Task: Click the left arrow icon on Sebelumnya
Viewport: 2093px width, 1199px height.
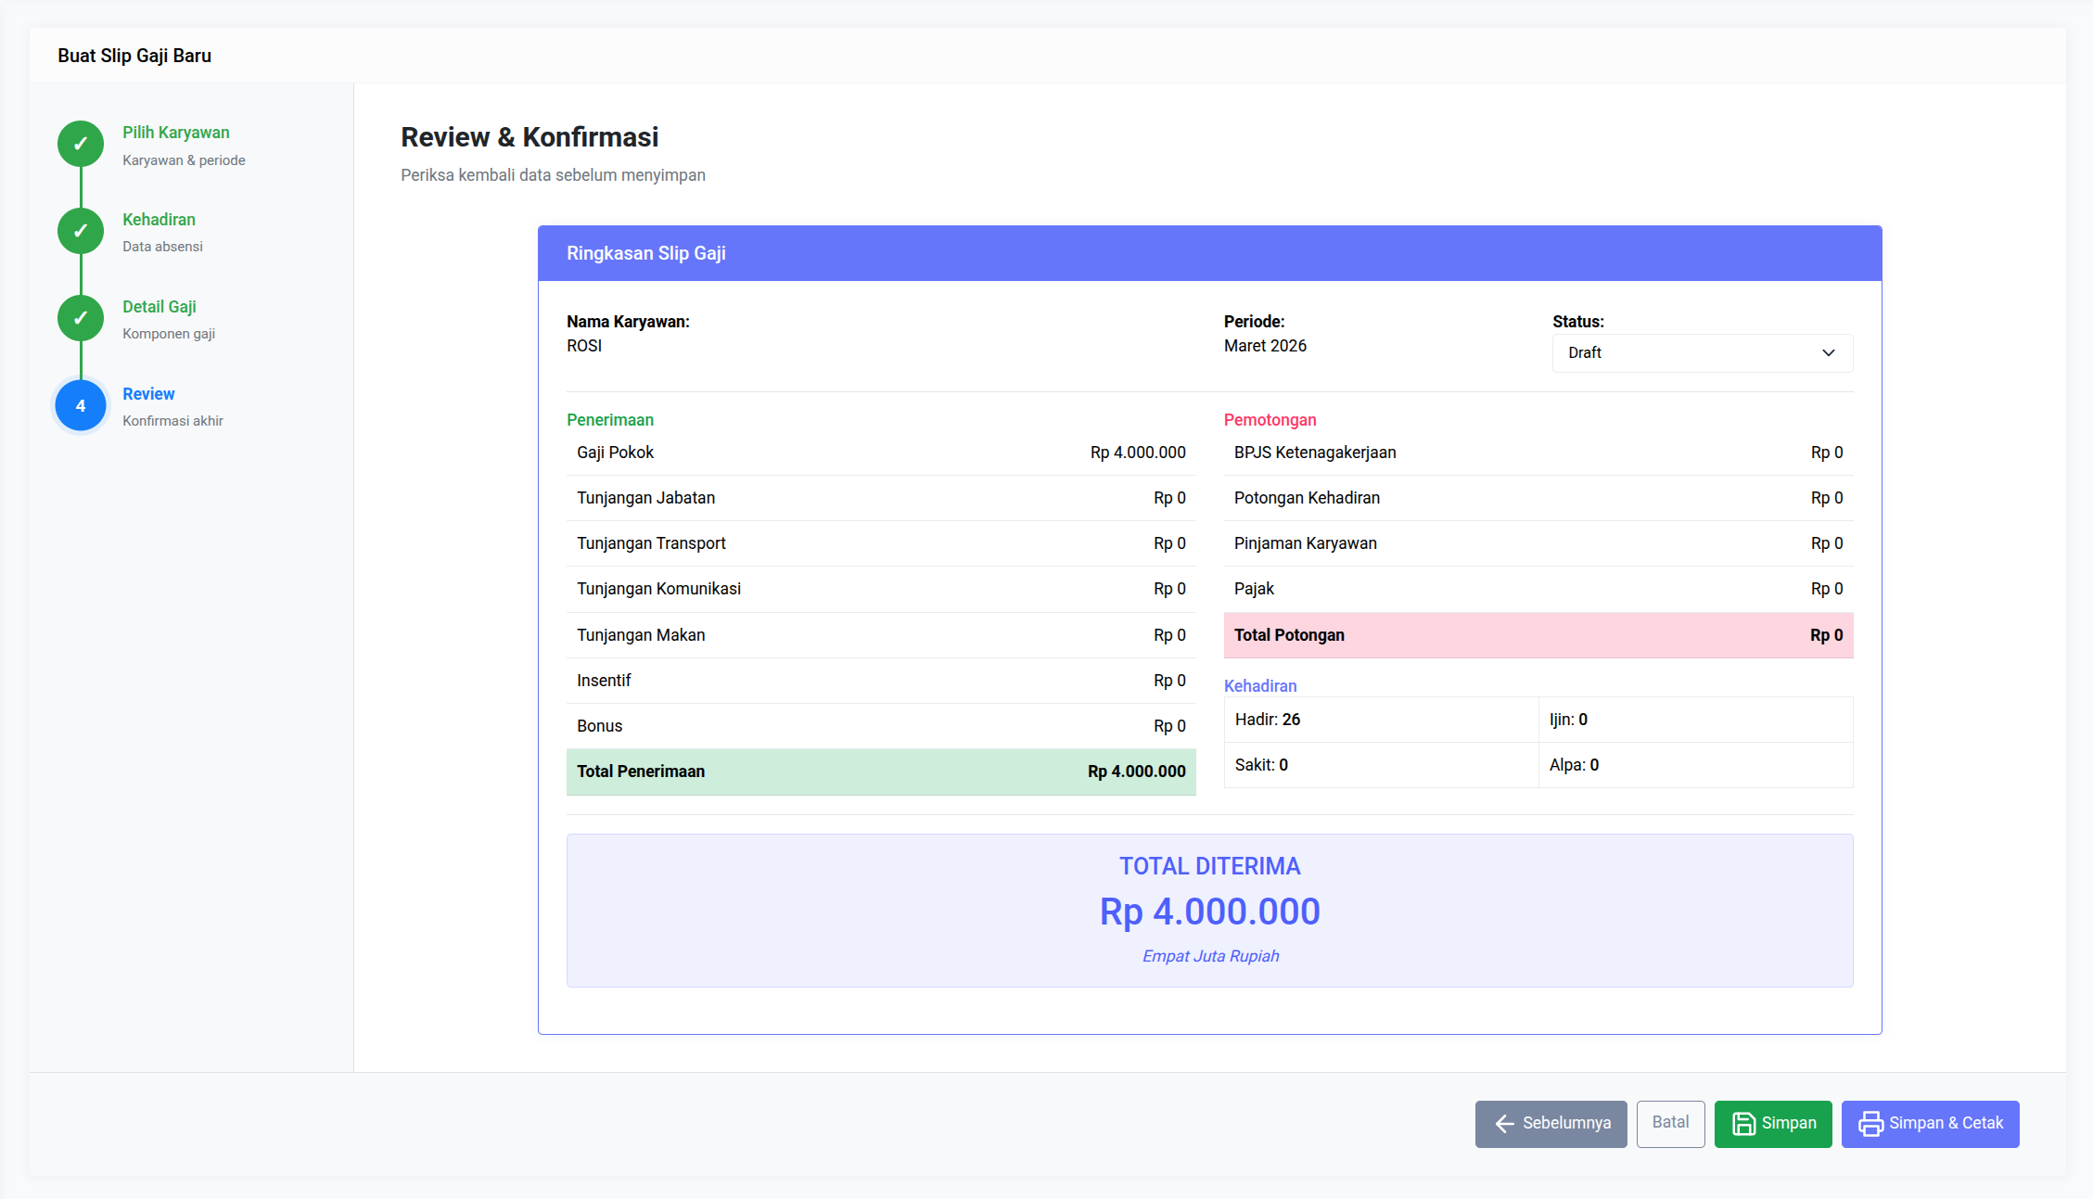Action: pyautogui.click(x=1504, y=1124)
